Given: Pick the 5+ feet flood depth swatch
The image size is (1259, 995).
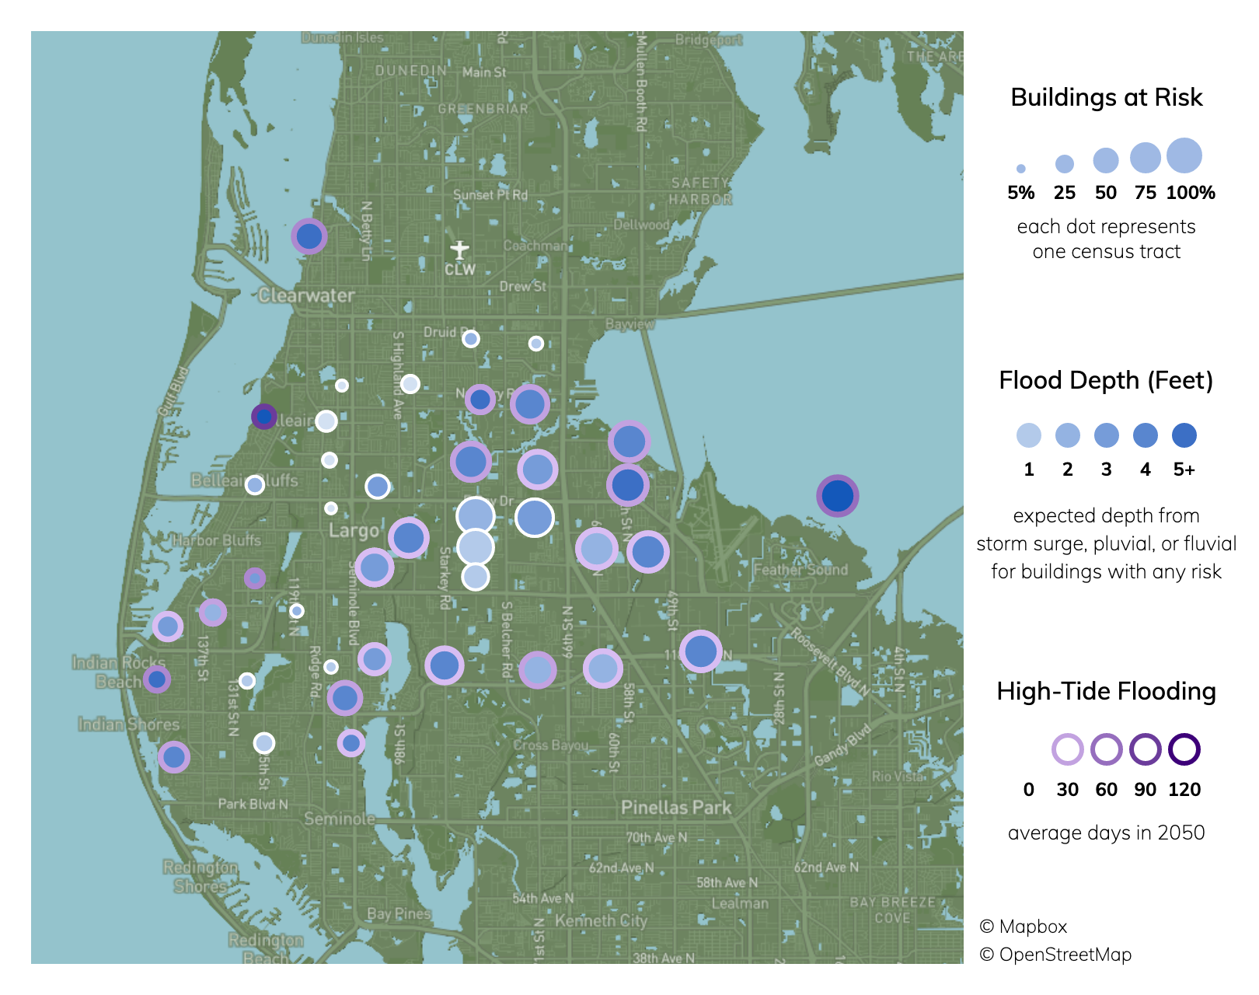Looking at the screenshot, I should 1184,435.
